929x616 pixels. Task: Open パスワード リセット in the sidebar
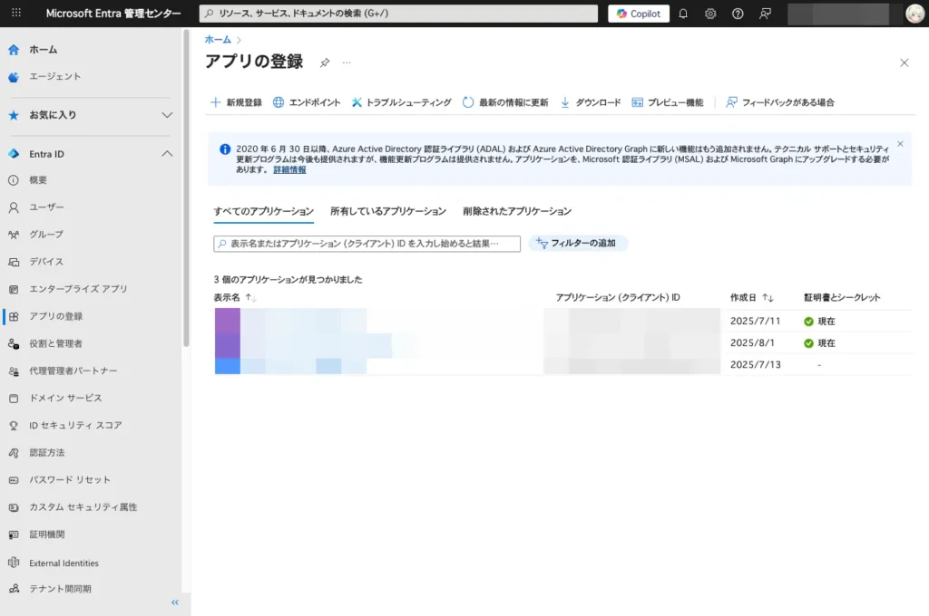click(70, 479)
